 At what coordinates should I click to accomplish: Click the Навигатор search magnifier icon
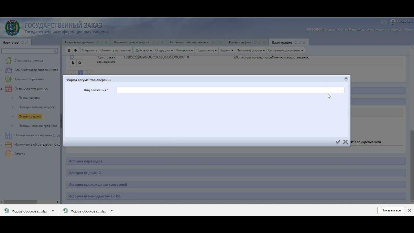[55, 51]
